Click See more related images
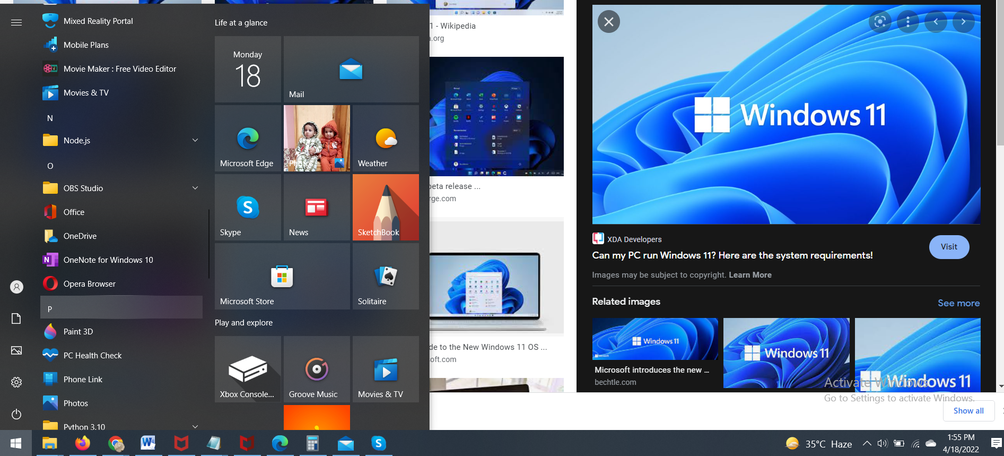Image resolution: width=1004 pixels, height=456 pixels. [x=958, y=303]
